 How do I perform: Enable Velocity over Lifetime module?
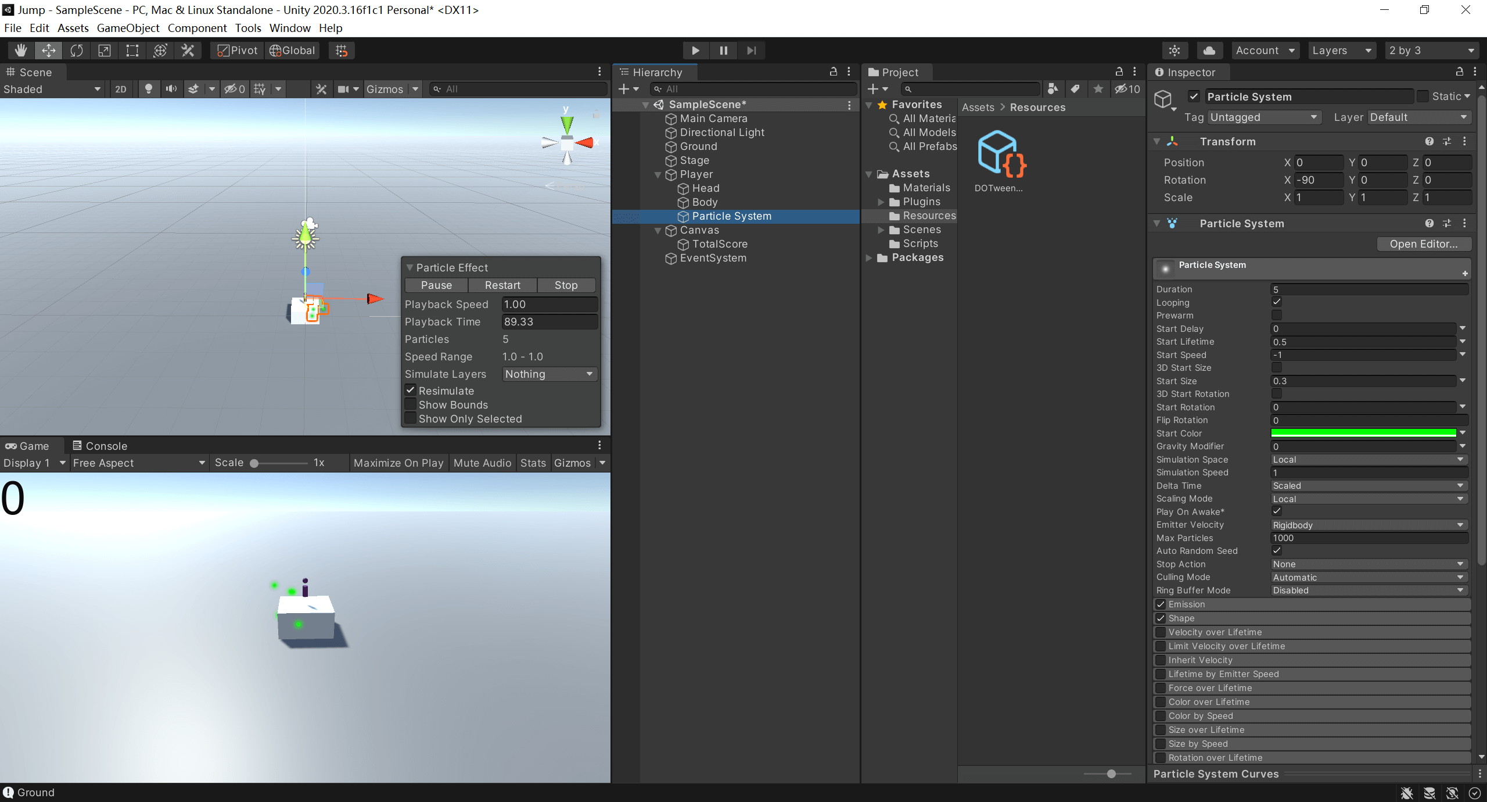point(1161,632)
